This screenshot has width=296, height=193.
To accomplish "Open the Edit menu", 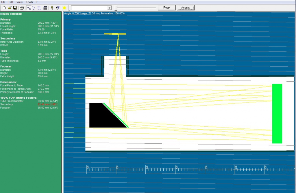I will (11, 2).
